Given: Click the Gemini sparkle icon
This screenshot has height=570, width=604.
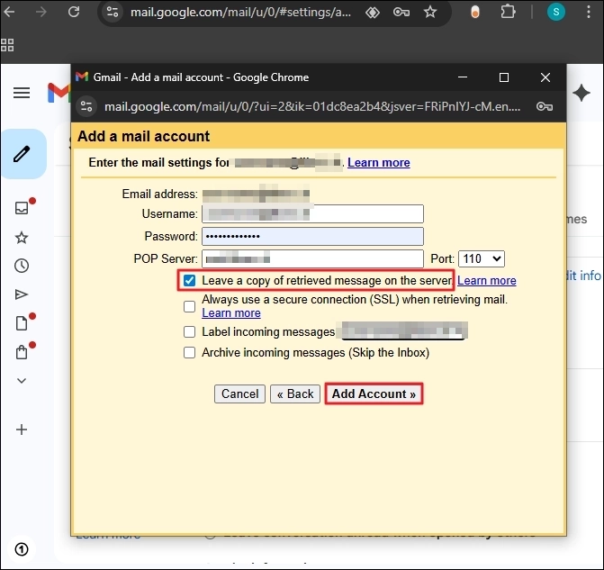Looking at the screenshot, I should (x=581, y=93).
